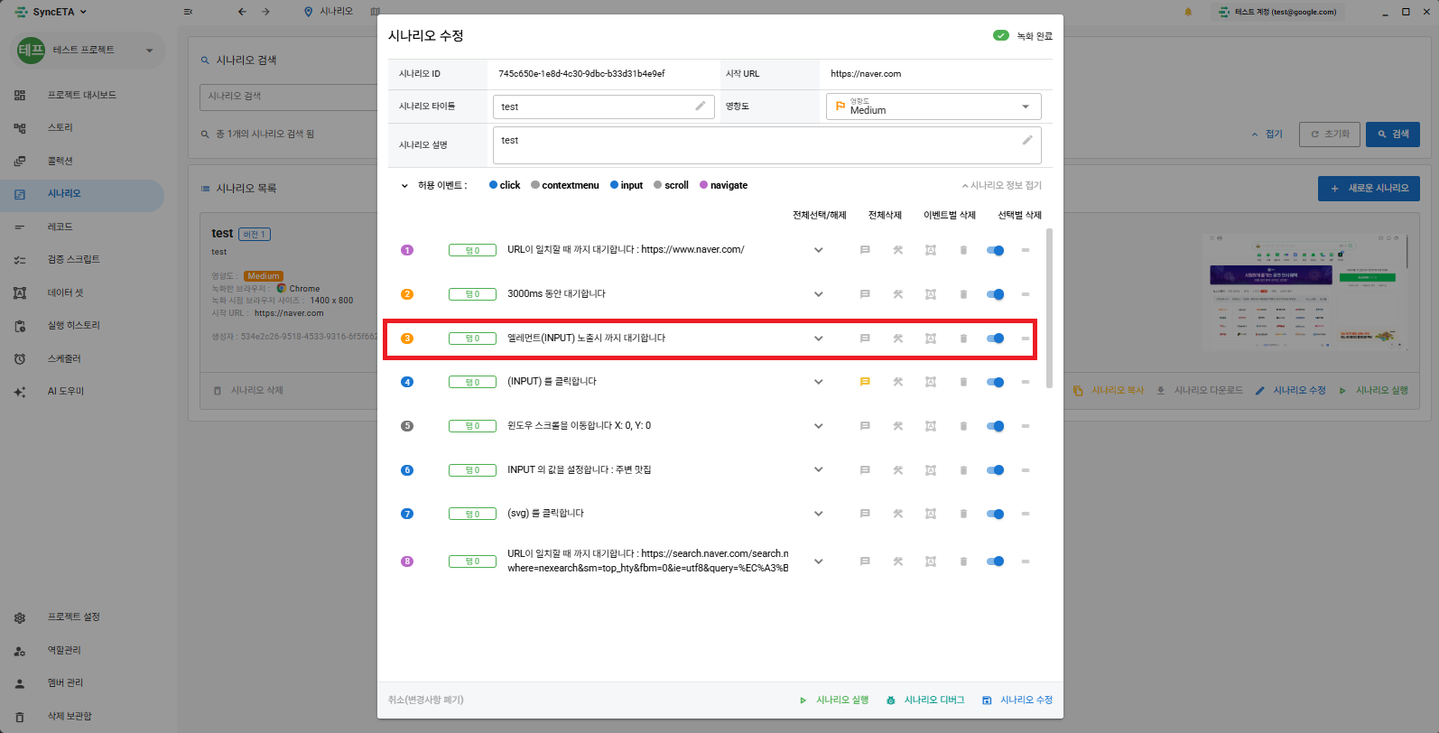Click the pencil icon in the scenario title field

[x=700, y=107]
